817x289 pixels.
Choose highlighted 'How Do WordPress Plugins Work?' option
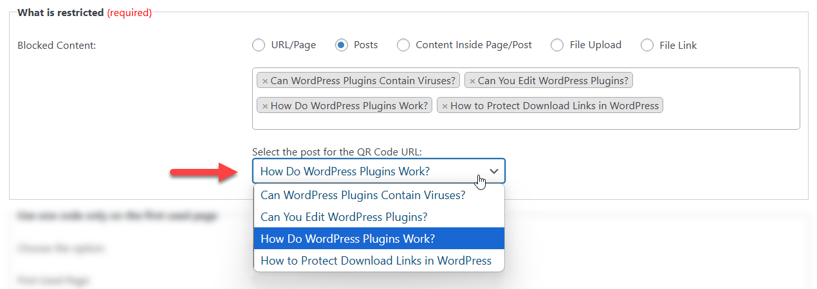tap(379, 239)
